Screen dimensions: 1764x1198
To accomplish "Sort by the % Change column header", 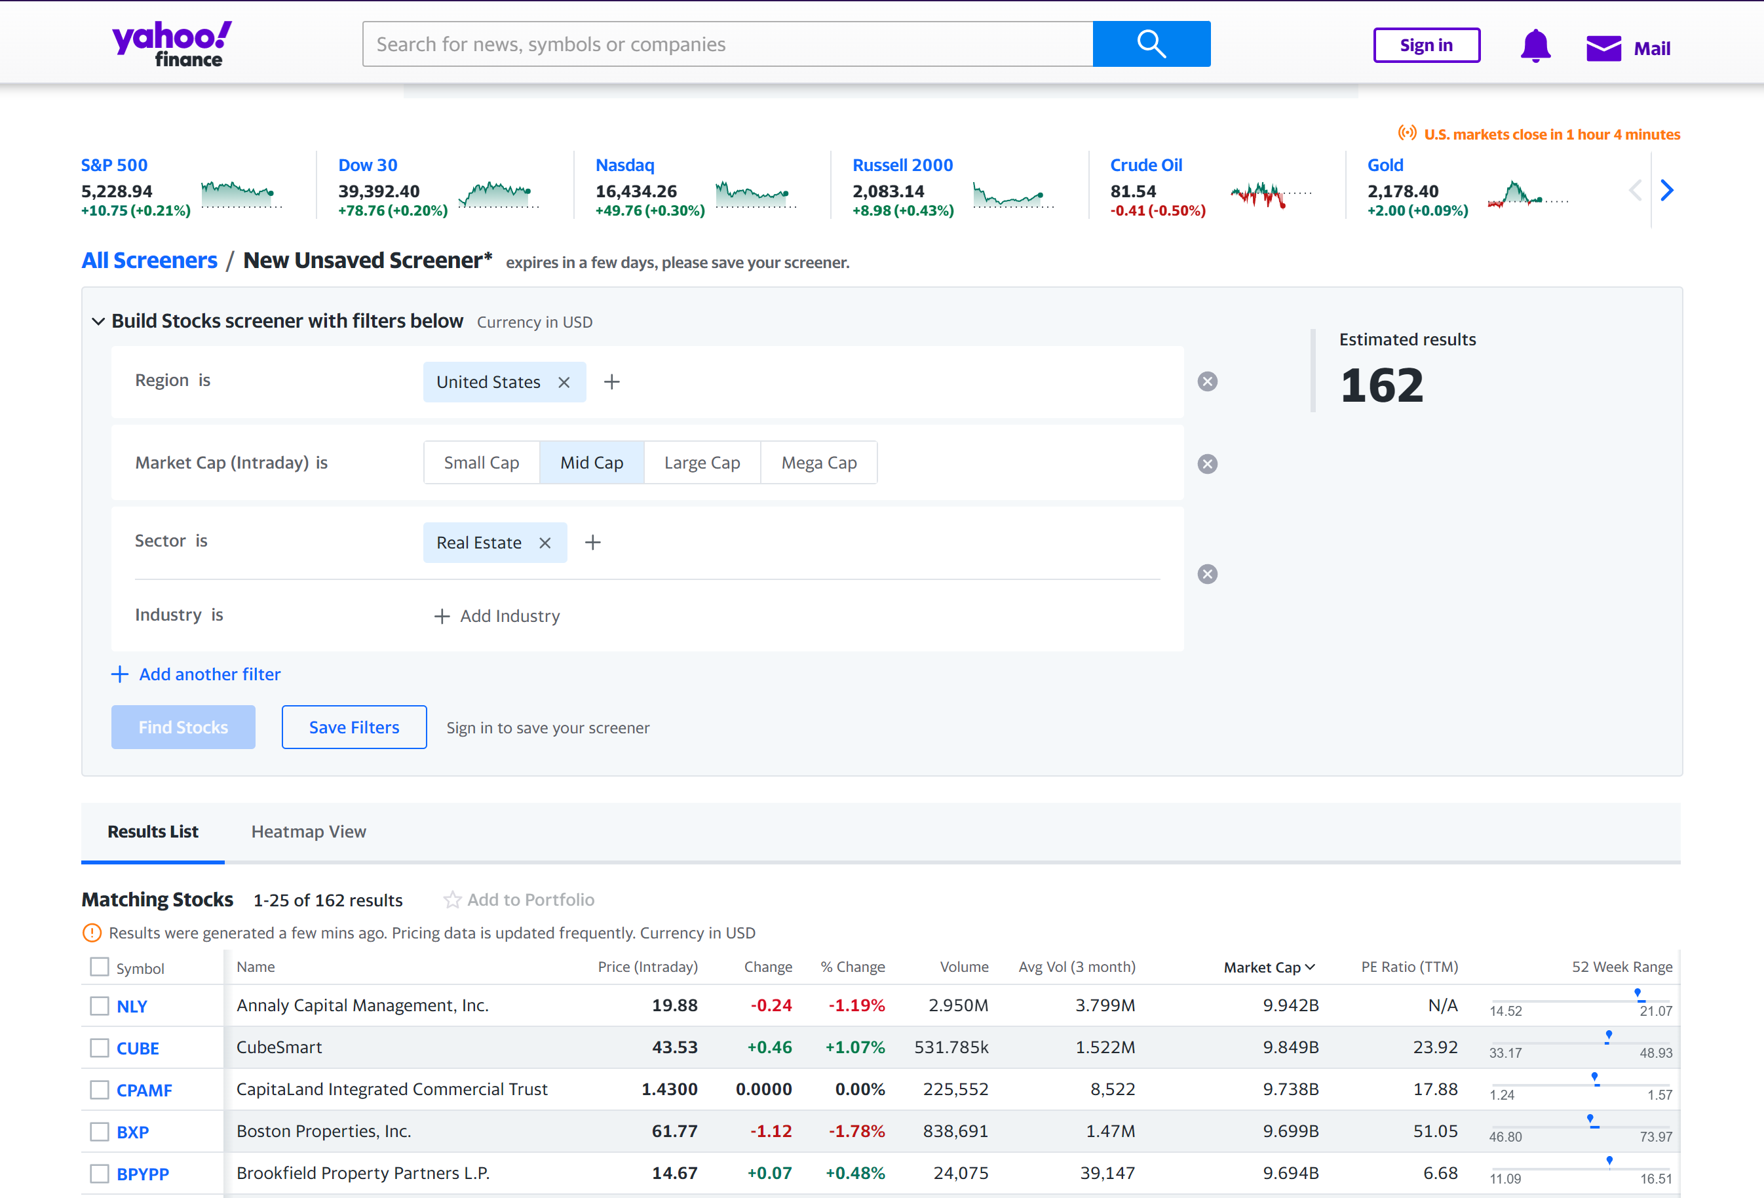I will coord(853,967).
